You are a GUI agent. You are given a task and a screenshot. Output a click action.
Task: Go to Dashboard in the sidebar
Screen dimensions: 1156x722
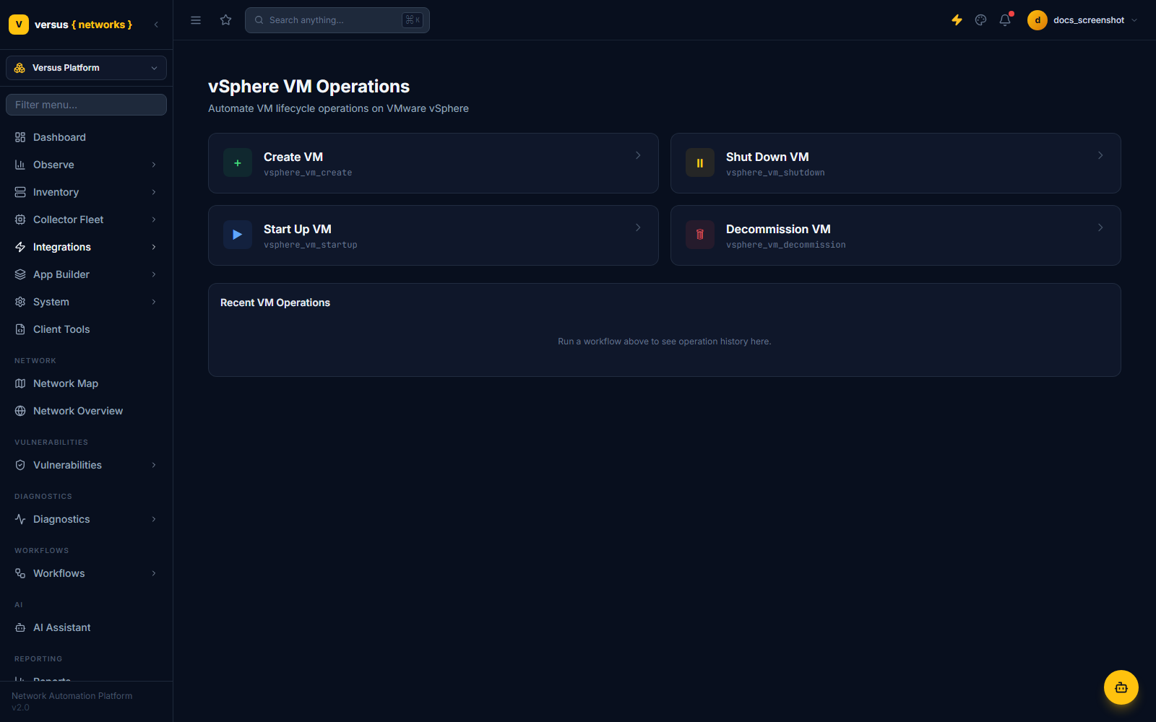pyautogui.click(x=86, y=137)
